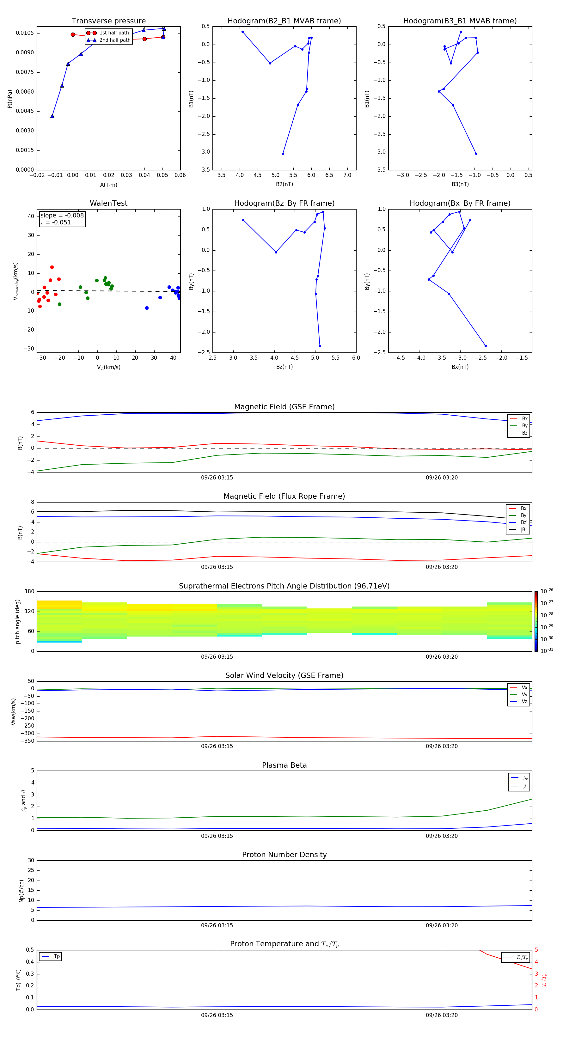Click the 'Magnetic Field (GSE Frame)' title
The height and width of the screenshot is (1043, 569).
click(x=284, y=407)
